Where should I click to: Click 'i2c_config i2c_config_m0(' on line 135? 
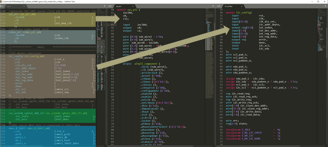pyautogui.click(x=26, y=56)
